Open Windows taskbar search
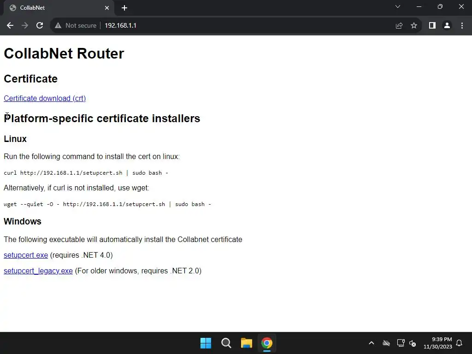This screenshot has width=472, height=354. 226,343
